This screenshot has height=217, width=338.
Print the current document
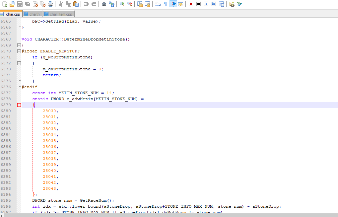tap(50, 4)
